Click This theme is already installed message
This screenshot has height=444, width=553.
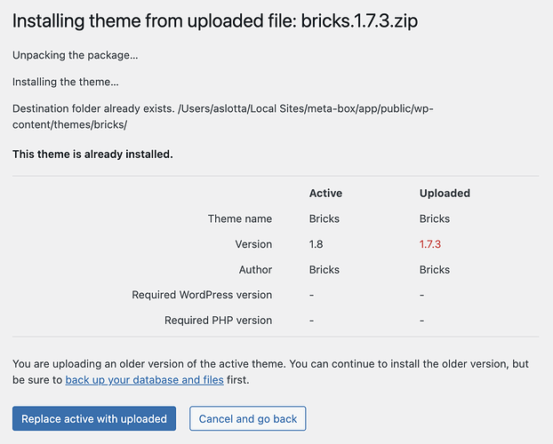tap(92, 155)
